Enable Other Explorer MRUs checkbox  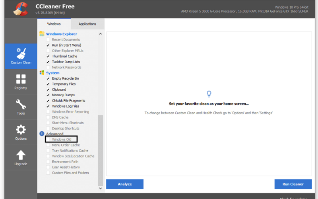(x=48, y=51)
